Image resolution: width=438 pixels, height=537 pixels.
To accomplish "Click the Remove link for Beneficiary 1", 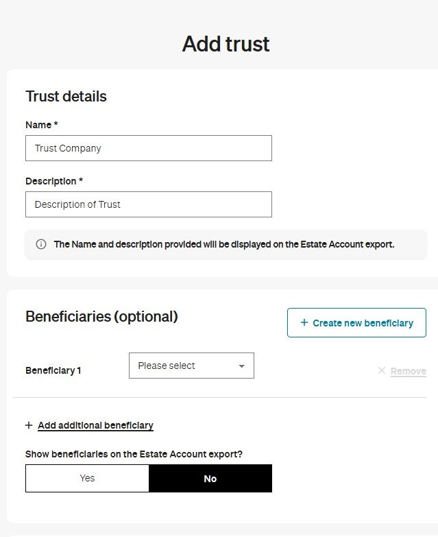I will click(408, 371).
